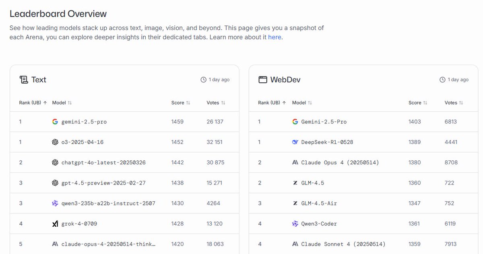Click the DeepSeek whale logo in WebDev
The width and height of the screenshot is (483, 254).
click(295, 142)
